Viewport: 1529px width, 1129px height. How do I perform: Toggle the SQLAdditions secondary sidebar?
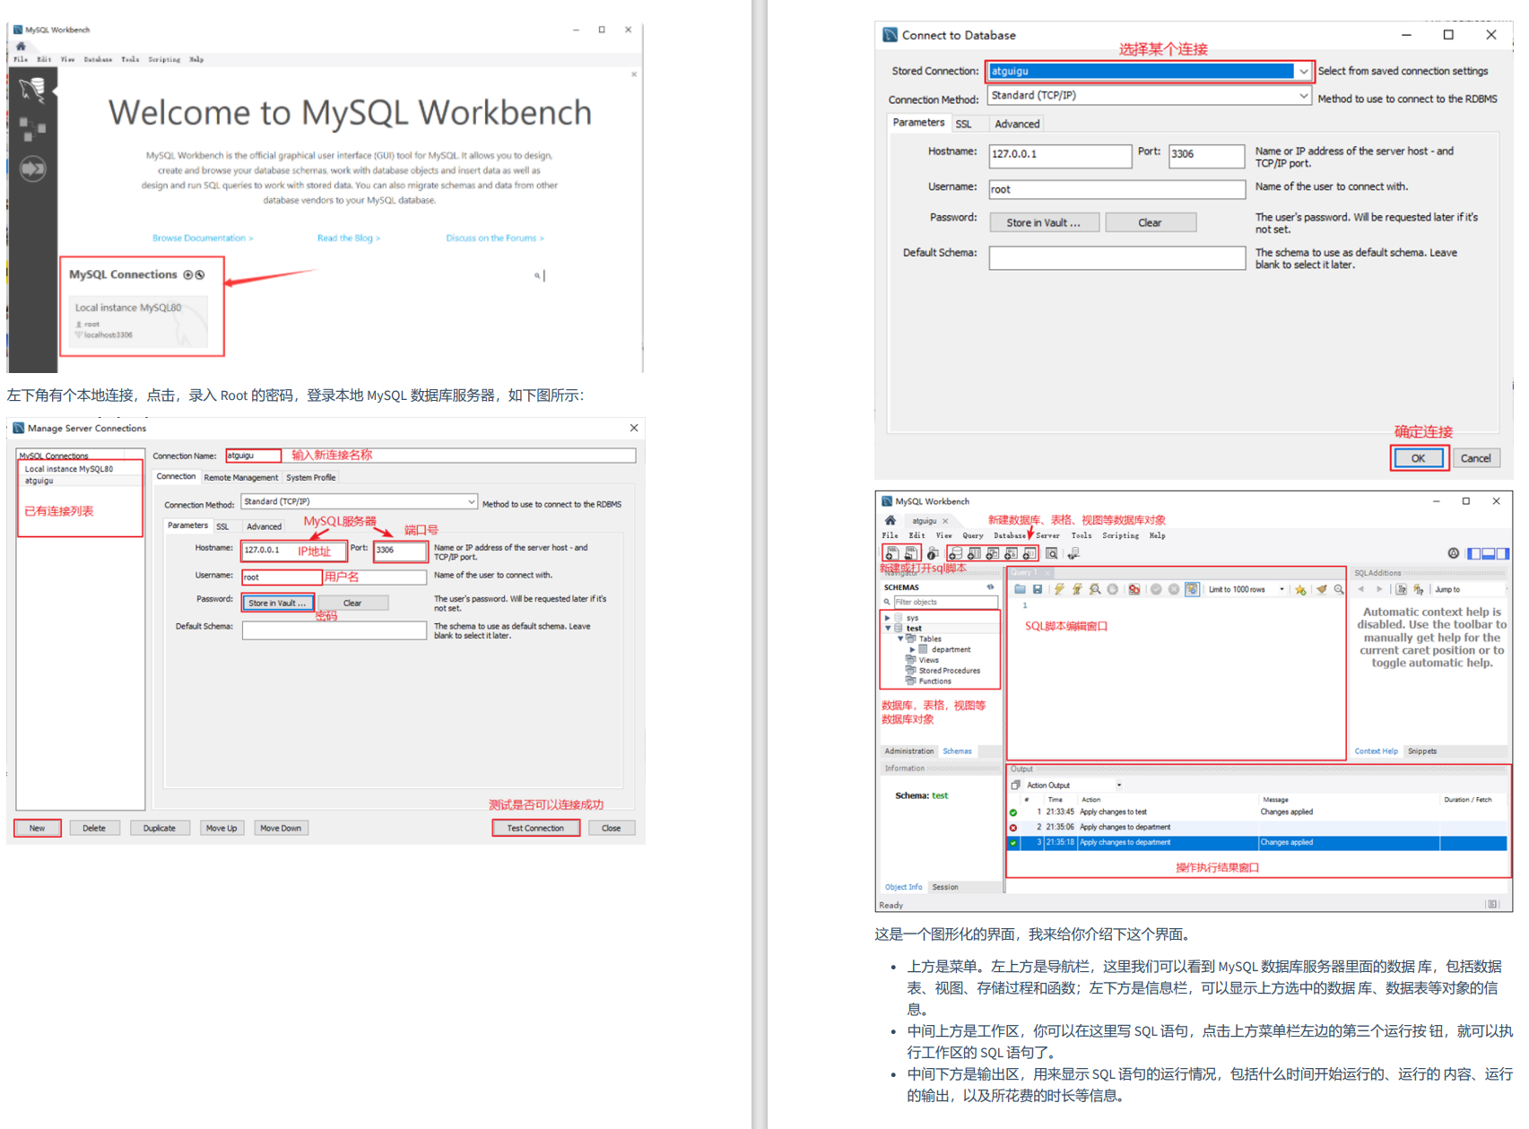coord(1502,553)
